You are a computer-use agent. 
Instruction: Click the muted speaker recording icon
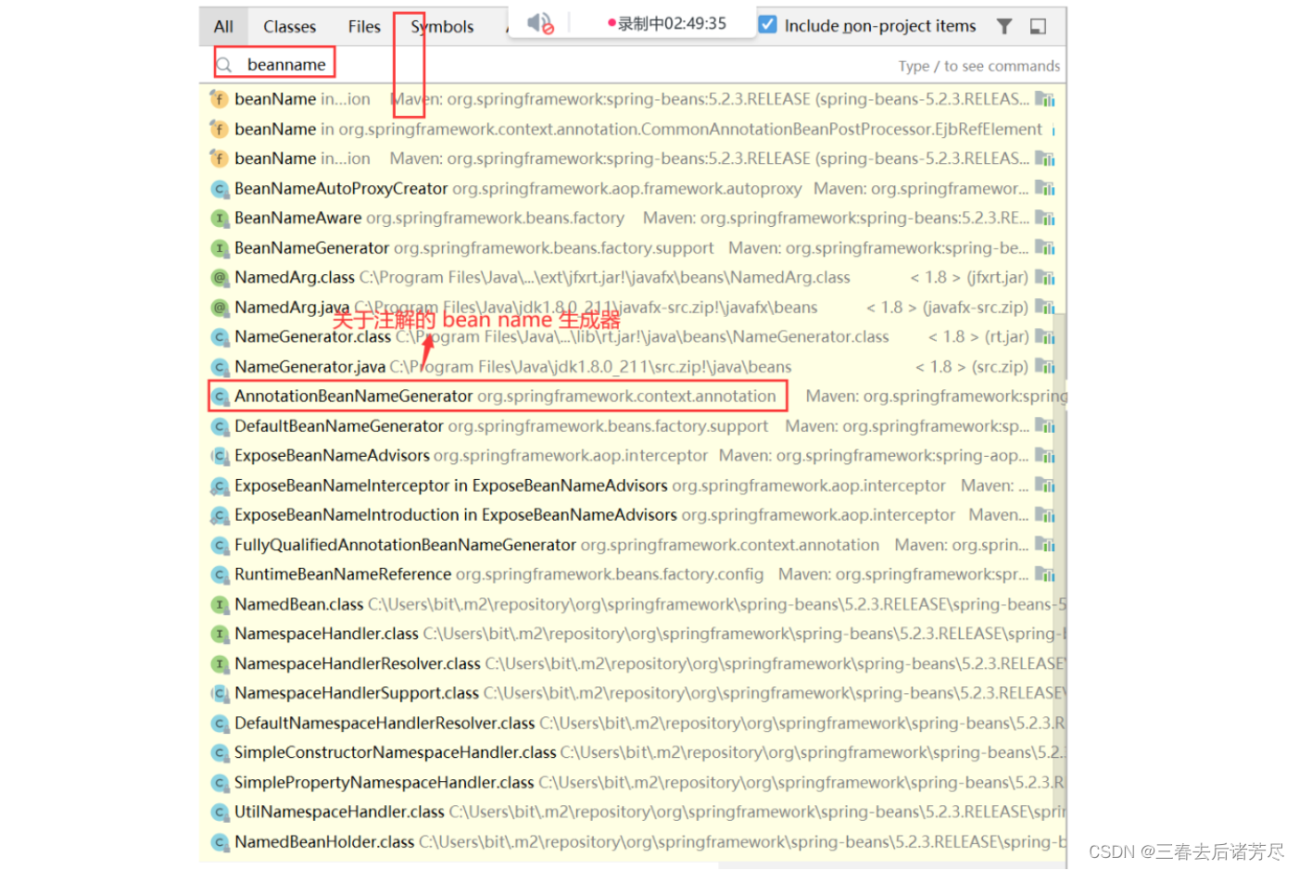pyautogui.click(x=539, y=23)
